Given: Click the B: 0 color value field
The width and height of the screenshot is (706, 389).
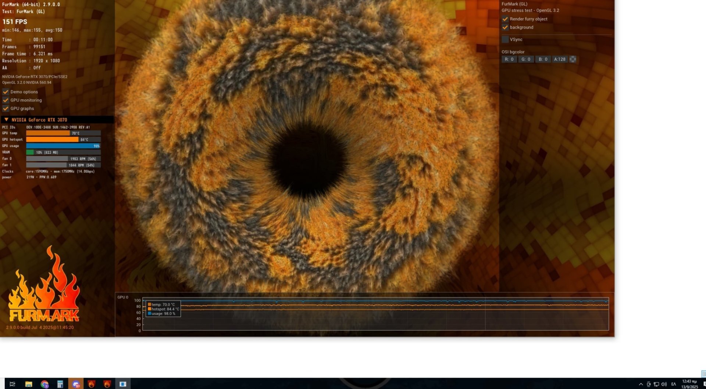Looking at the screenshot, I should coord(543,59).
